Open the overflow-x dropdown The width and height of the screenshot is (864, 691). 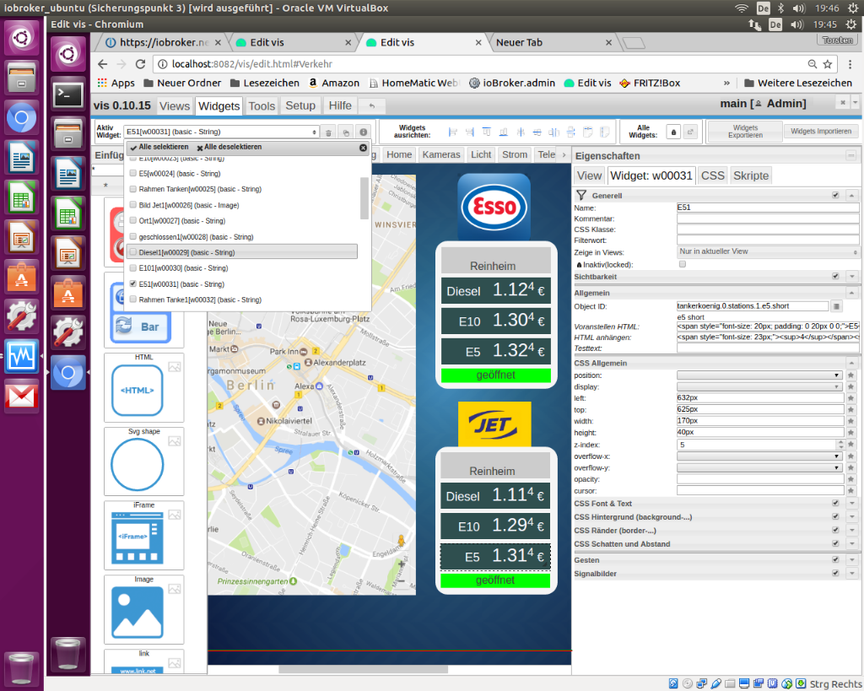pos(760,456)
